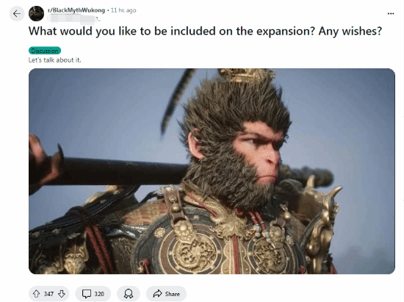Upvote the expansion wishes post
404x302 pixels.
click(36, 294)
